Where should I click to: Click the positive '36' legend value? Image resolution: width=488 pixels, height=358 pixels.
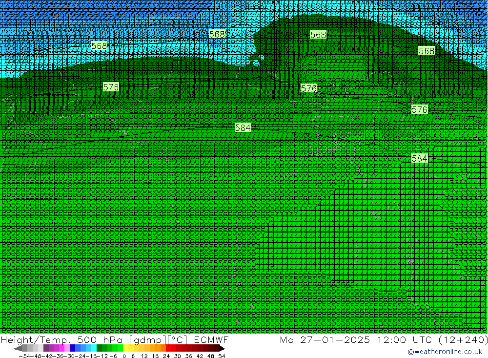[x=188, y=356]
